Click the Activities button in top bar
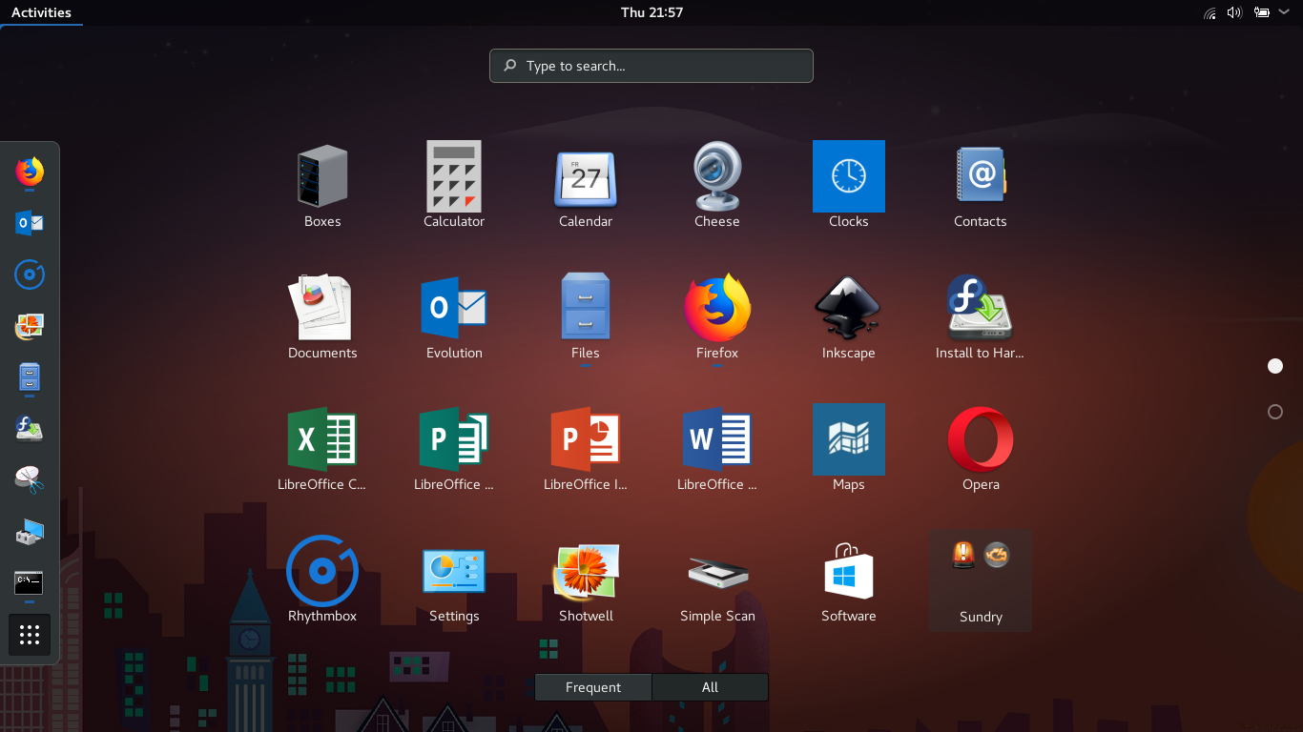The image size is (1303, 732). pos(41,12)
